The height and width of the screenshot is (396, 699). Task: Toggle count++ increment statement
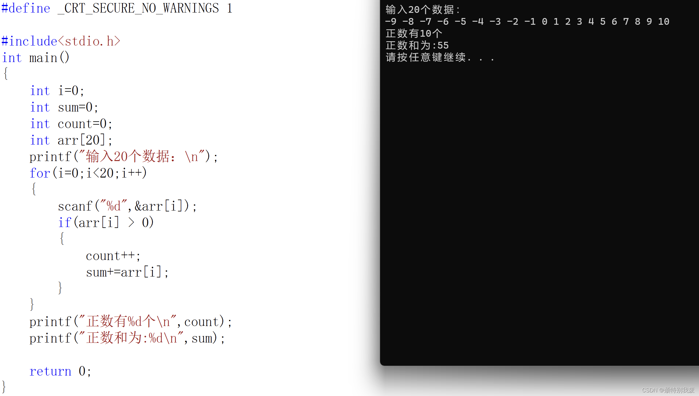(x=112, y=255)
